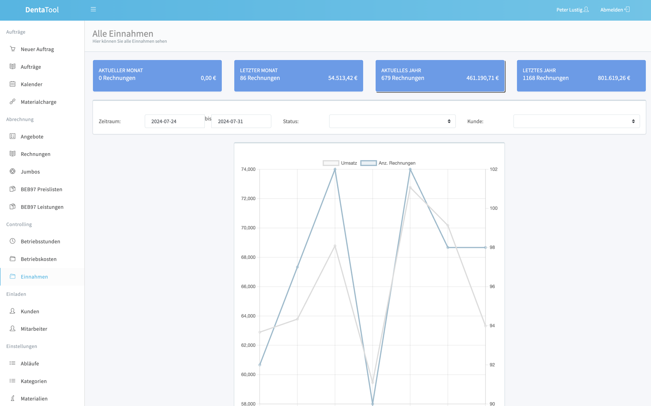Click the Abmelden logout link

(614, 10)
